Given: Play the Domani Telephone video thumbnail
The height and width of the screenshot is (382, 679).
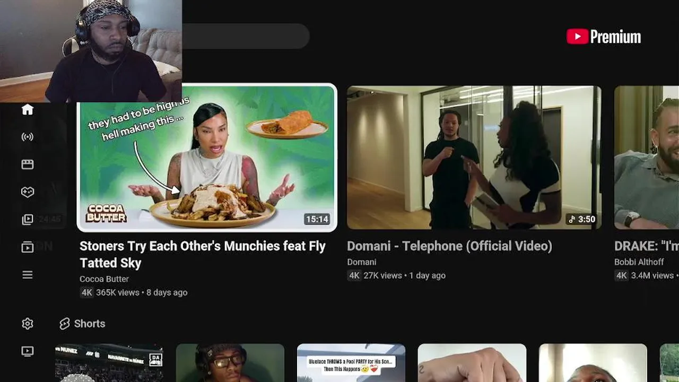Looking at the screenshot, I should [474, 158].
